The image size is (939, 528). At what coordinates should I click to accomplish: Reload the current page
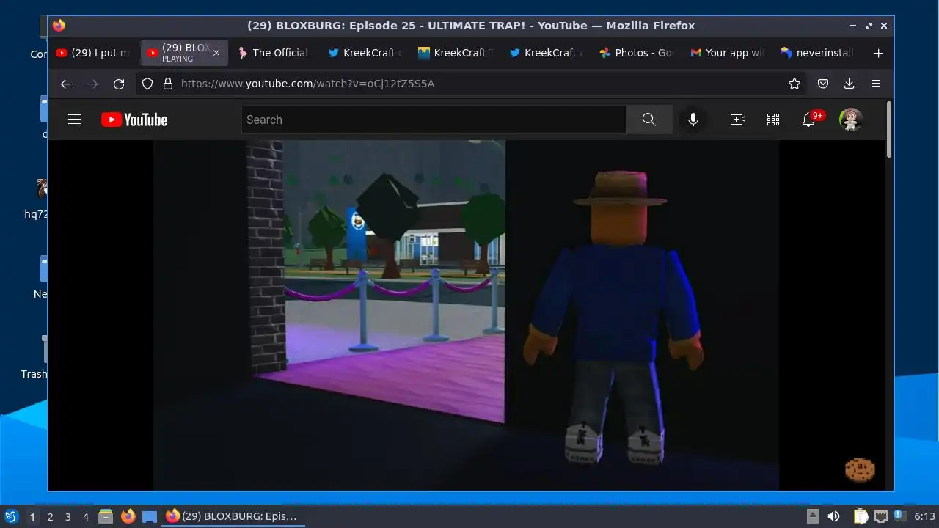tap(119, 84)
